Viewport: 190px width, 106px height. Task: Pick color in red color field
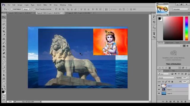tap(173, 28)
